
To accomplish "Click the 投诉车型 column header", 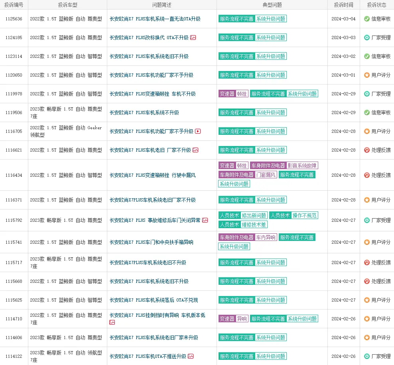I will coord(67,5).
